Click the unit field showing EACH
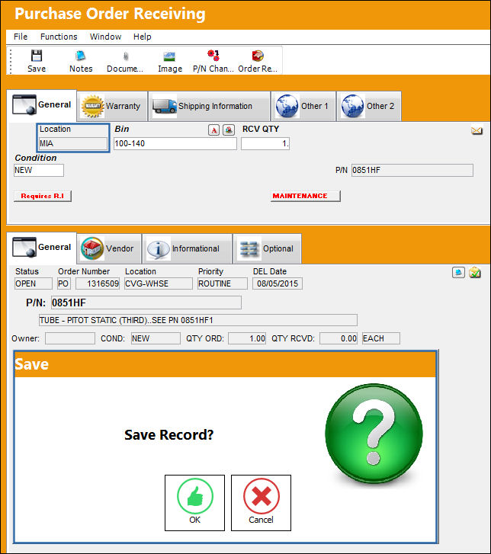This screenshot has height=554, width=491. pos(381,338)
